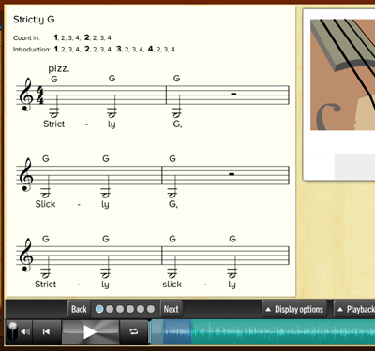375x351 pixels.
Task: Rewind to the start of the track
Action: (x=46, y=331)
